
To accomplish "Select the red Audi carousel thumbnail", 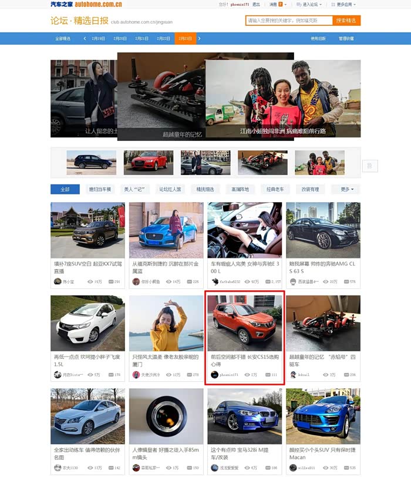I will [x=149, y=163].
